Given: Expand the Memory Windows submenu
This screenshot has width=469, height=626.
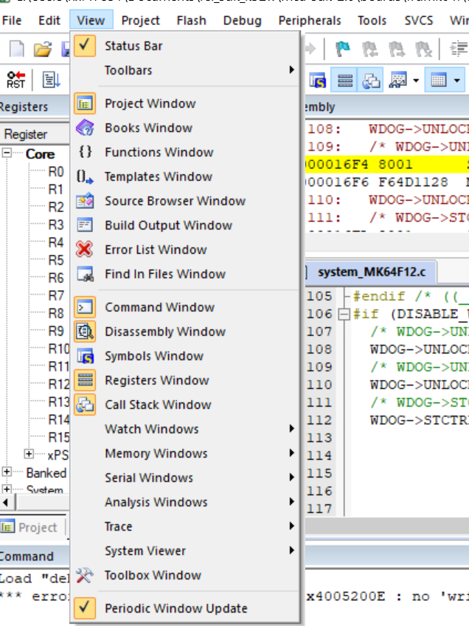Looking at the screenshot, I should click(156, 453).
